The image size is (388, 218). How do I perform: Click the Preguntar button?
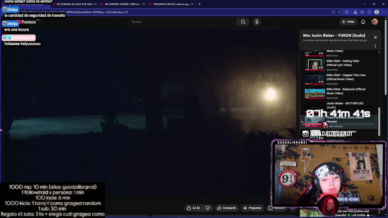tap(252, 208)
